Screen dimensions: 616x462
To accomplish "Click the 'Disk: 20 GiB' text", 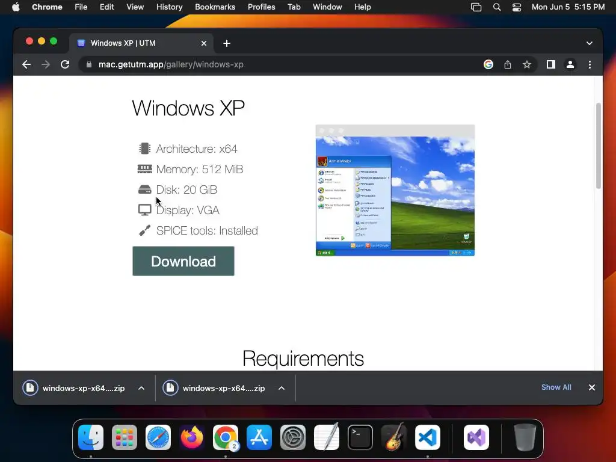I will [x=186, y=189].
